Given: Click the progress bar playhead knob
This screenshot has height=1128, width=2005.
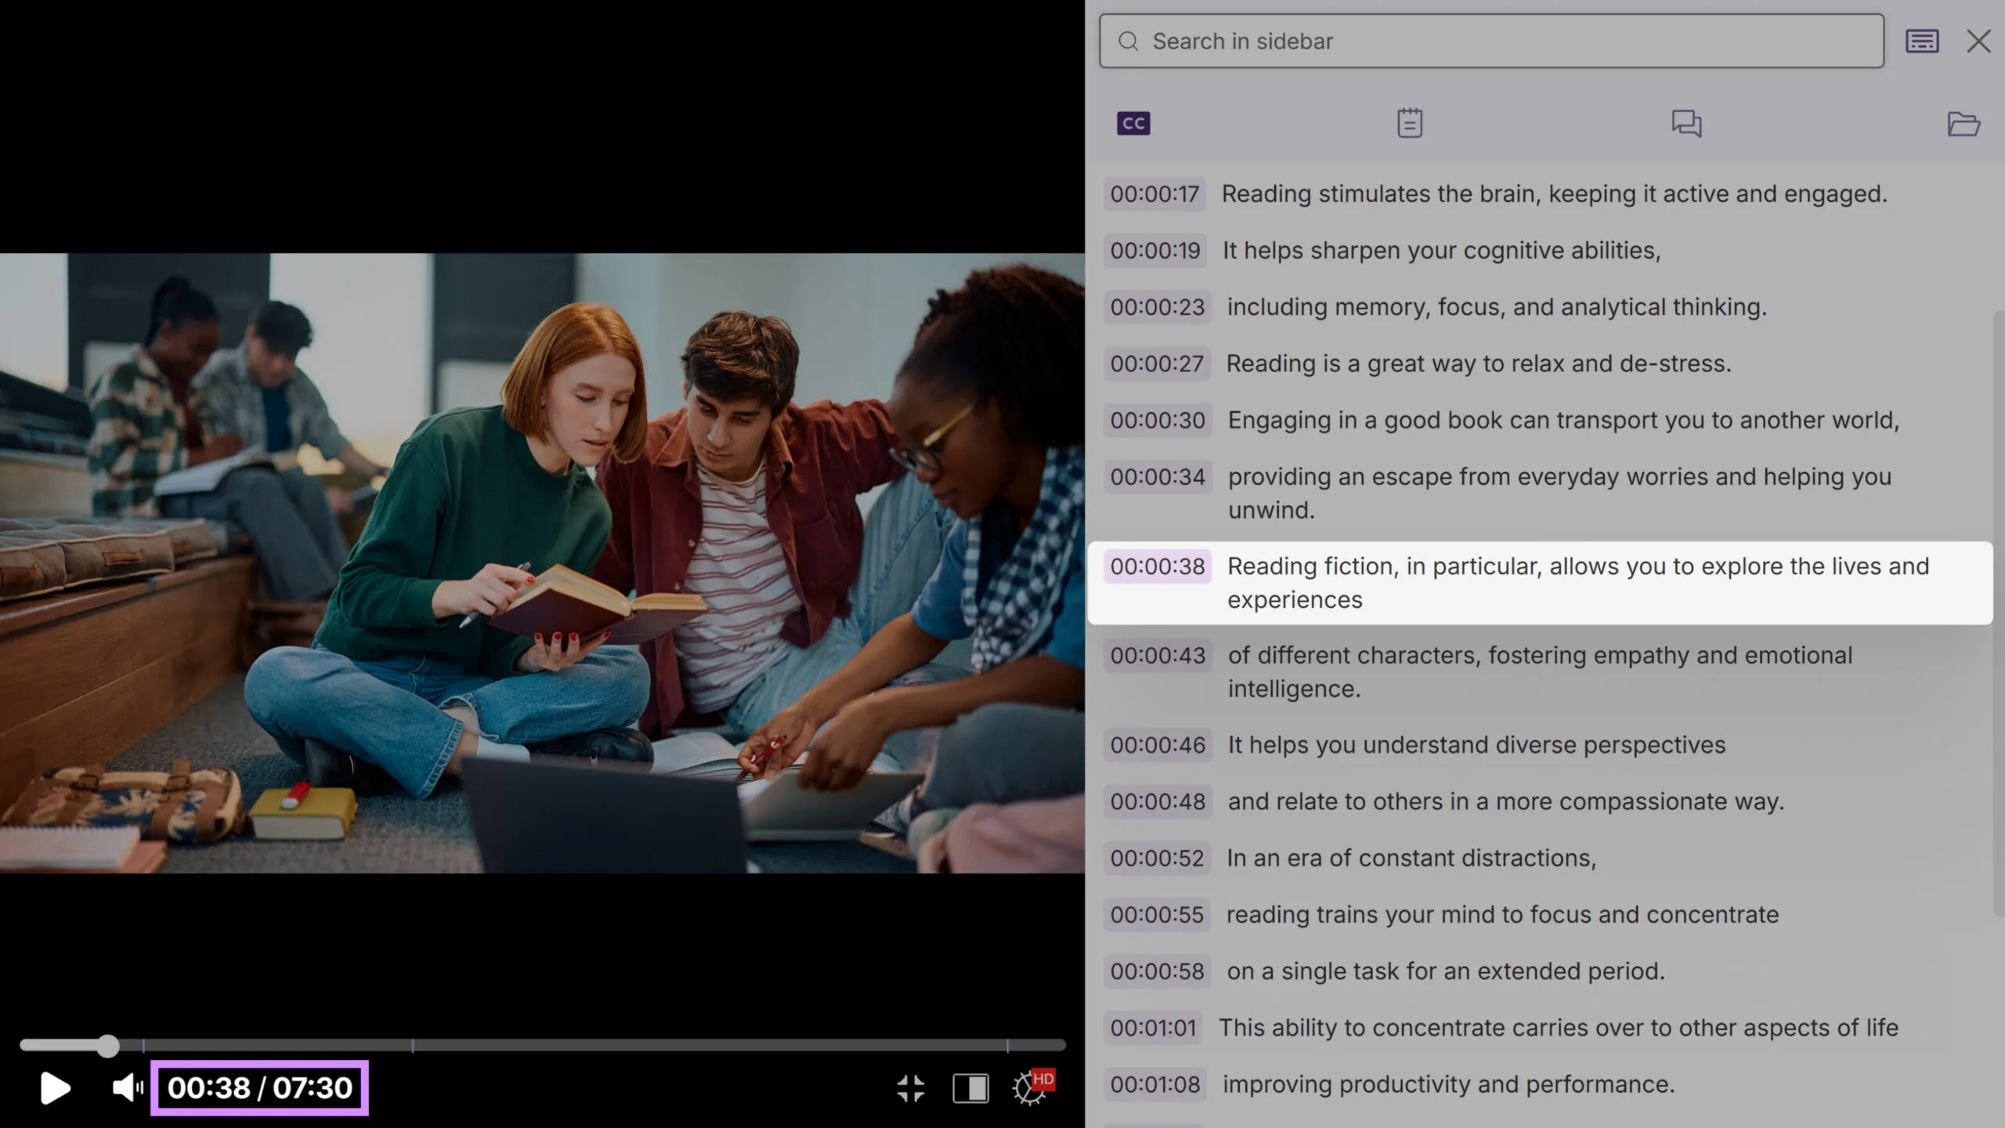Looking at the screenshot, I should [108, 1045].
